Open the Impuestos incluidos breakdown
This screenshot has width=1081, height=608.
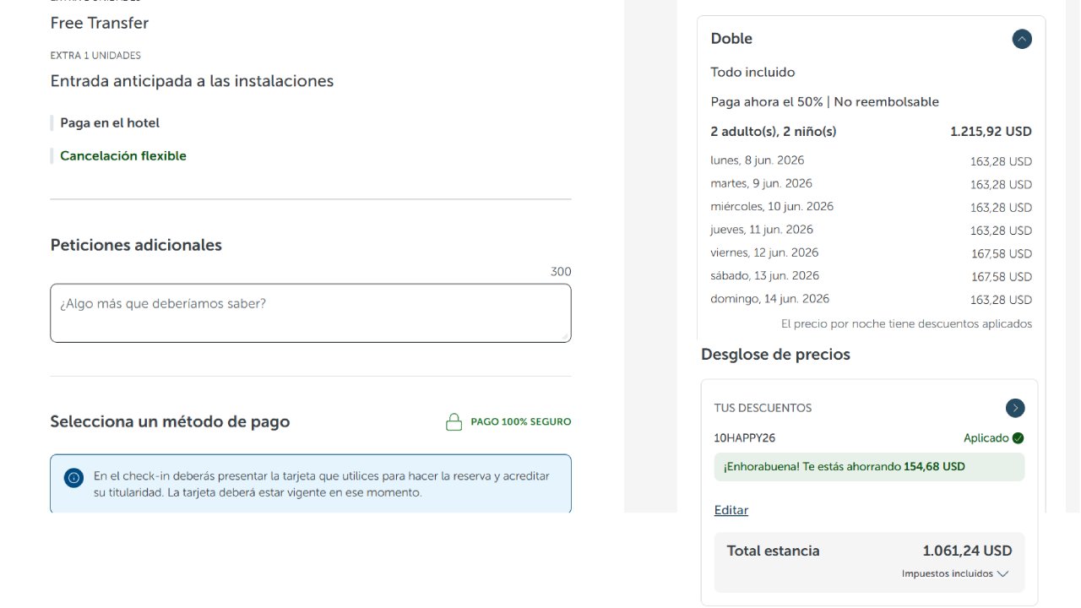(955, 573)
